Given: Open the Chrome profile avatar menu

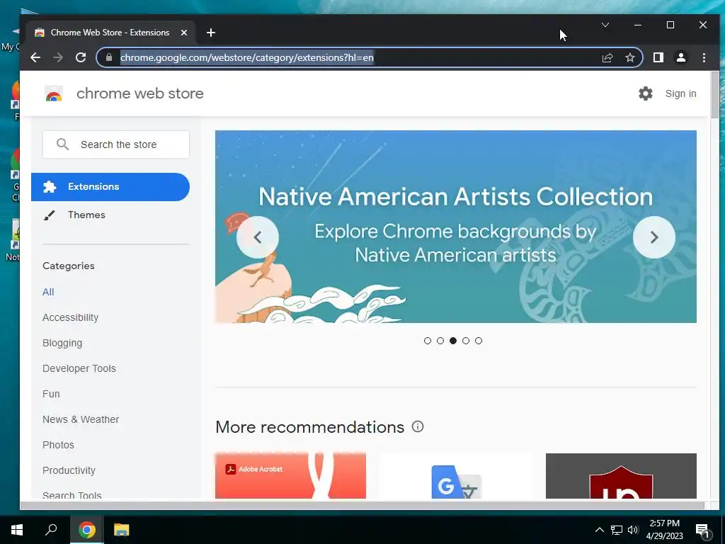Looking at the screenshot, I should point(681,57).
